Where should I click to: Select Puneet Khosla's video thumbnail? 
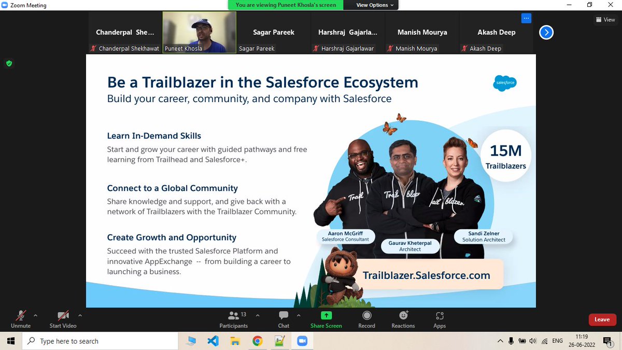pos(200,32)
